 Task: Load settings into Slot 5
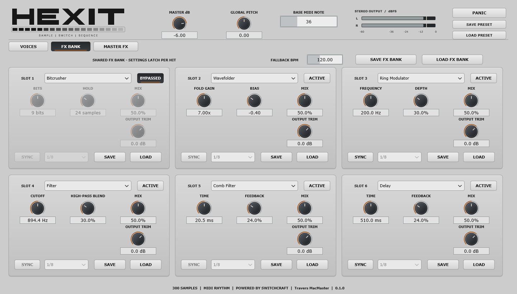tap(312, 265)
